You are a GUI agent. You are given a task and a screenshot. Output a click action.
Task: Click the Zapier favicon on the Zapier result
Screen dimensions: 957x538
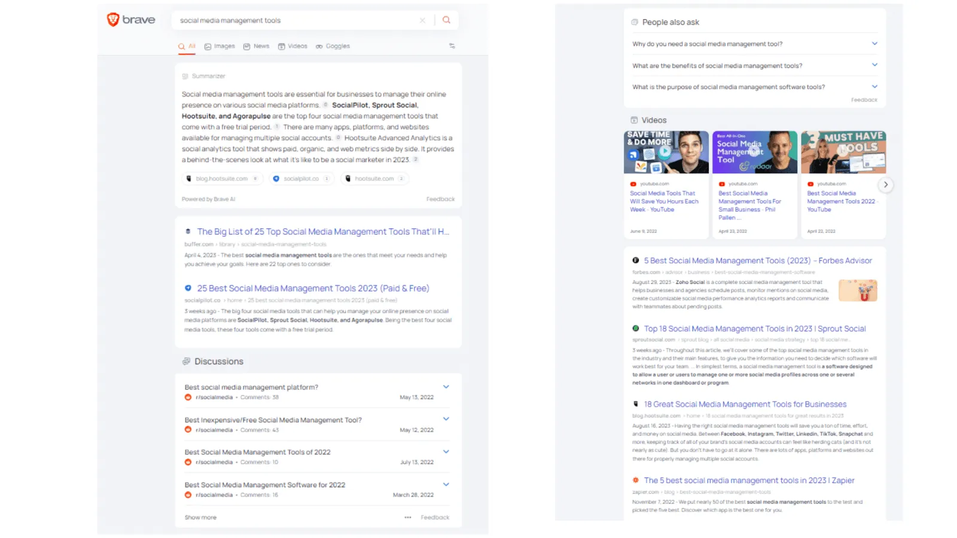[635, 480]
